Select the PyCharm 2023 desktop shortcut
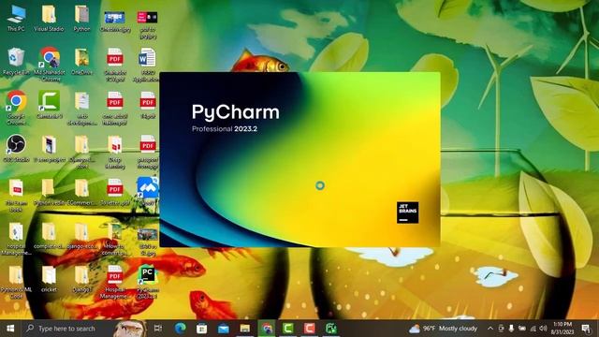Viewport: 599px width, 337px height. coord(147,282)
